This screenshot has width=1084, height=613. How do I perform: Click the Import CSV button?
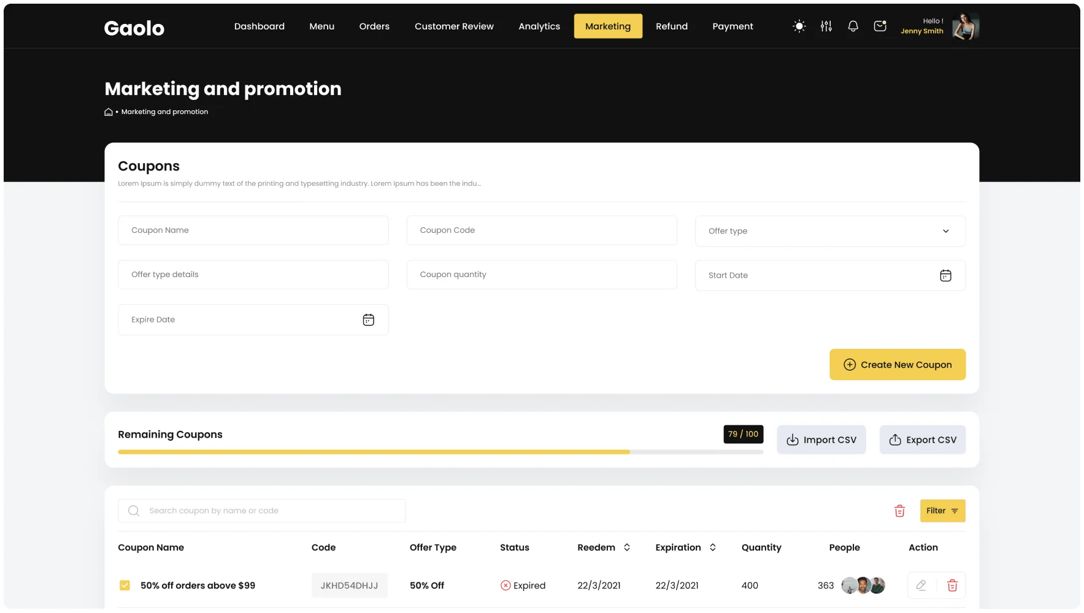(821, 440)
